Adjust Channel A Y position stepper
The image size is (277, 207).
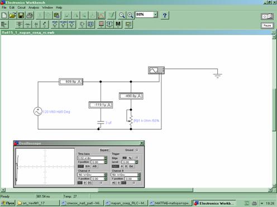click(x=106, y=179)
